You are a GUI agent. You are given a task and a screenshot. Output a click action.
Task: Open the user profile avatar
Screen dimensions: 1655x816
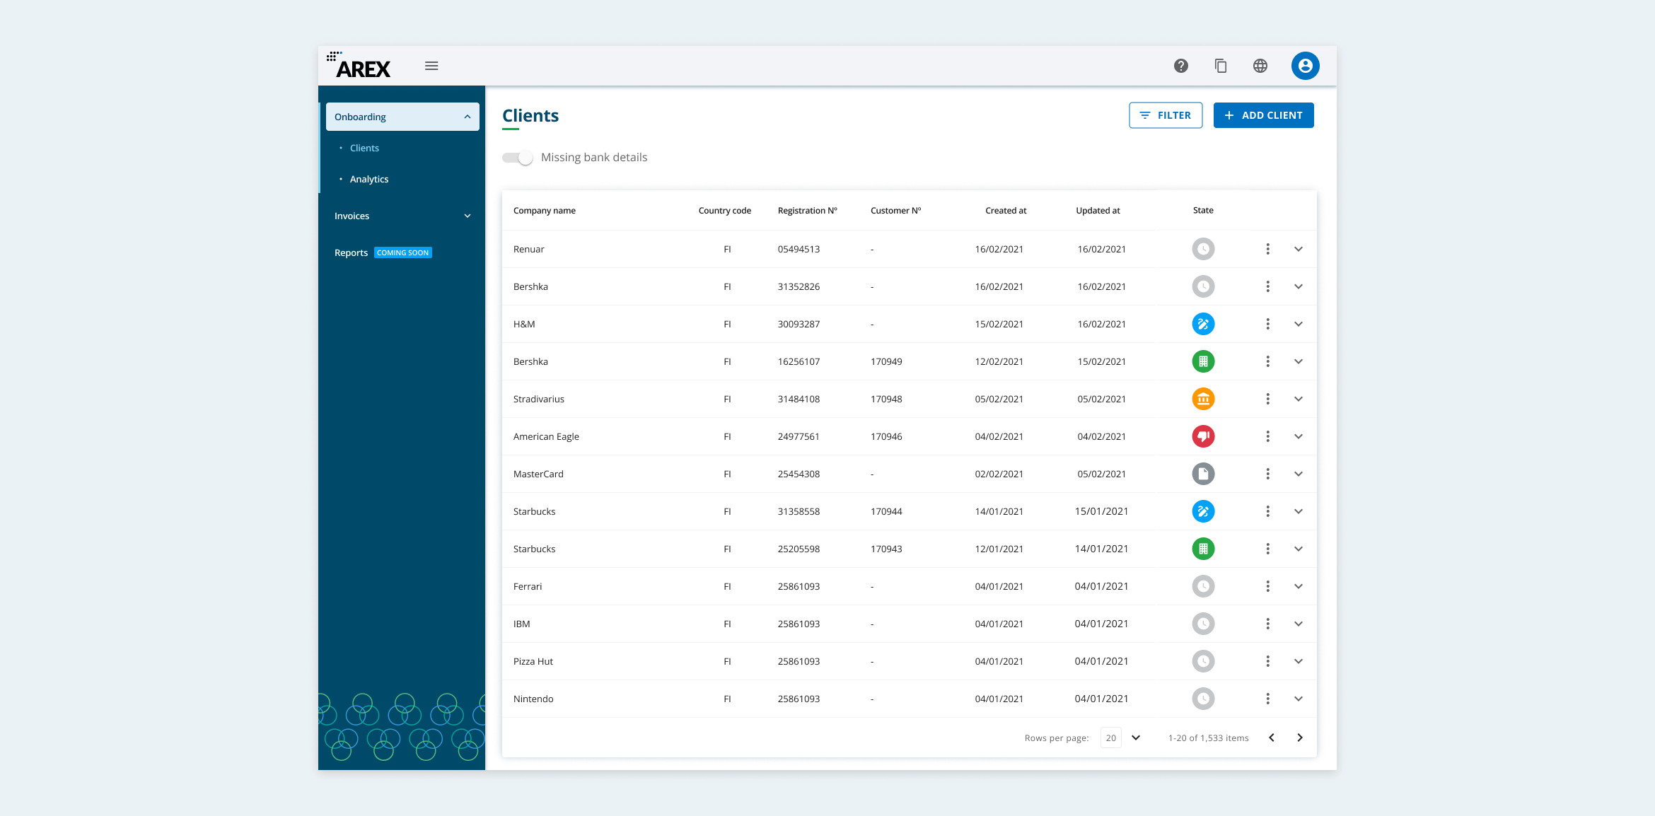(x=1306, y=66)
